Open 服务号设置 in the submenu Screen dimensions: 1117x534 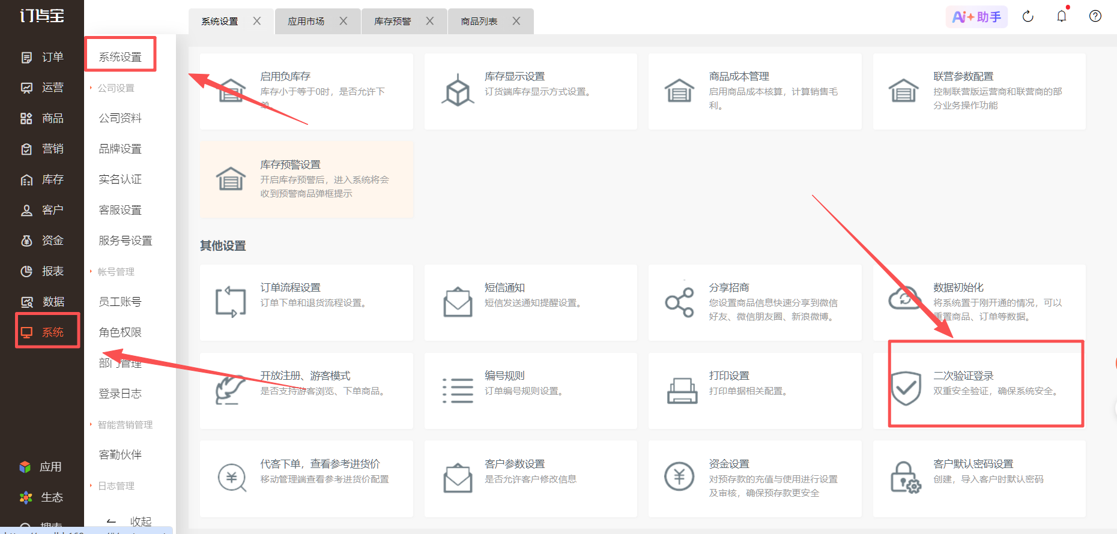tap(126, 241)
